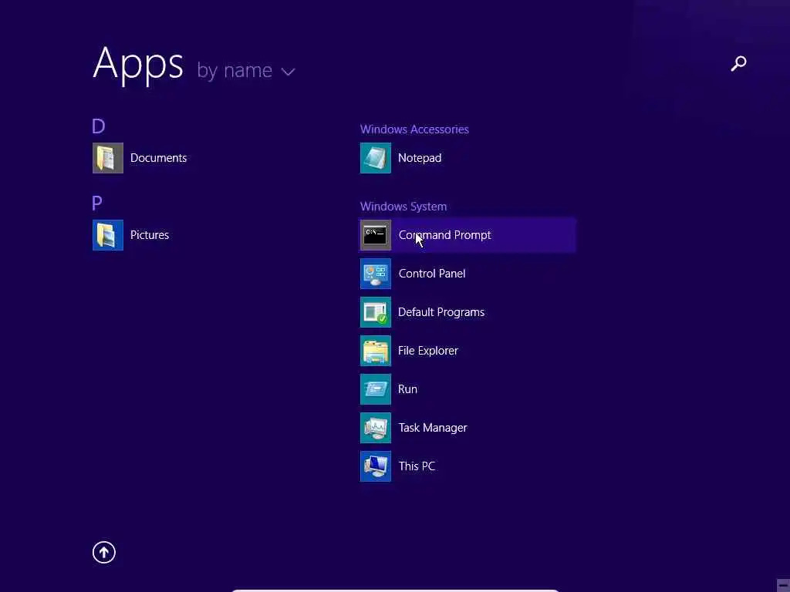Launch Task Manager via its icon

(x=376, y=428)
